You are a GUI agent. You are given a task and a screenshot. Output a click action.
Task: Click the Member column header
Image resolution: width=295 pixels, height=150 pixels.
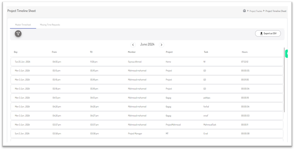(132, 52)
